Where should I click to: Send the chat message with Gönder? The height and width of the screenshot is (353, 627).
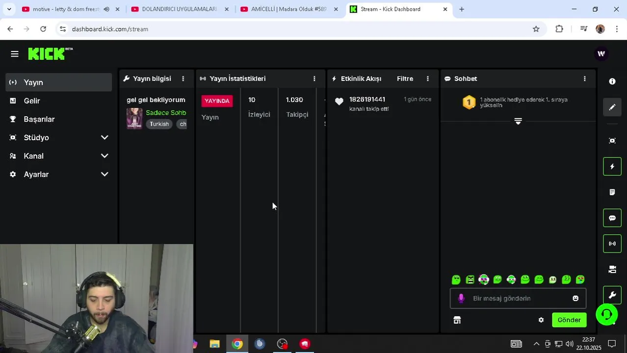pos(569,320)
